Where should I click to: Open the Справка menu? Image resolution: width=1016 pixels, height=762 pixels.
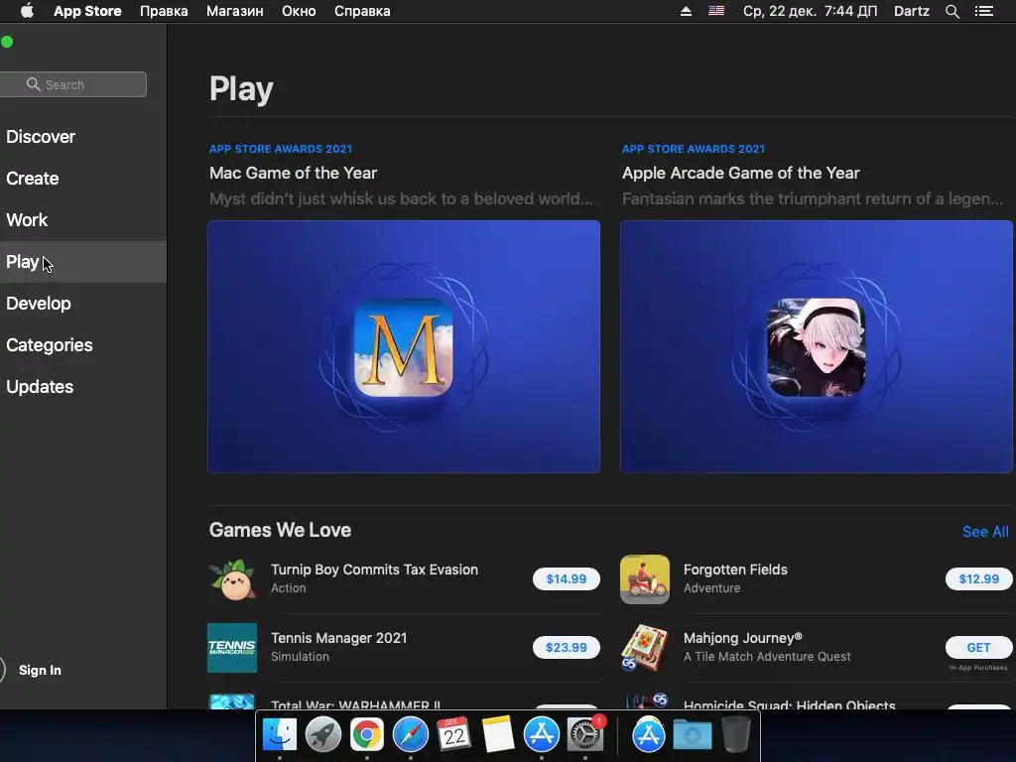[x=362, y=11]
